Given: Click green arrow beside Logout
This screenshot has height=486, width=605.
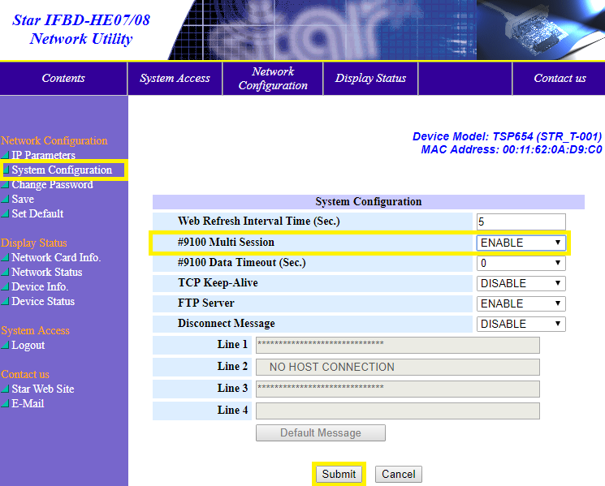Looking at the screenshot, I should (x=5, y=345).
